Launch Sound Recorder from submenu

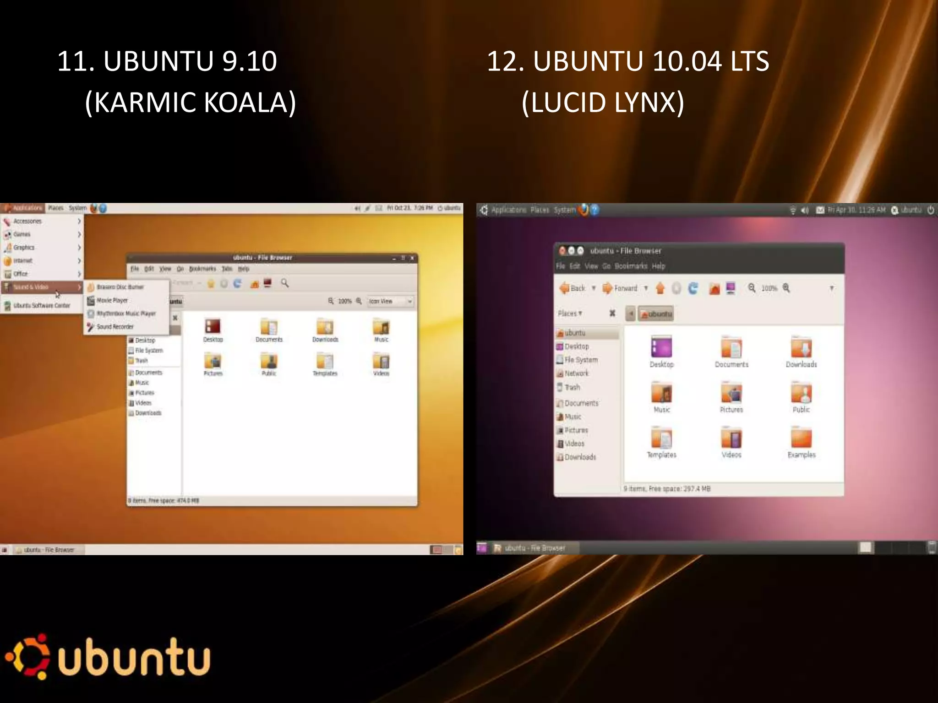tap(126, 327)
